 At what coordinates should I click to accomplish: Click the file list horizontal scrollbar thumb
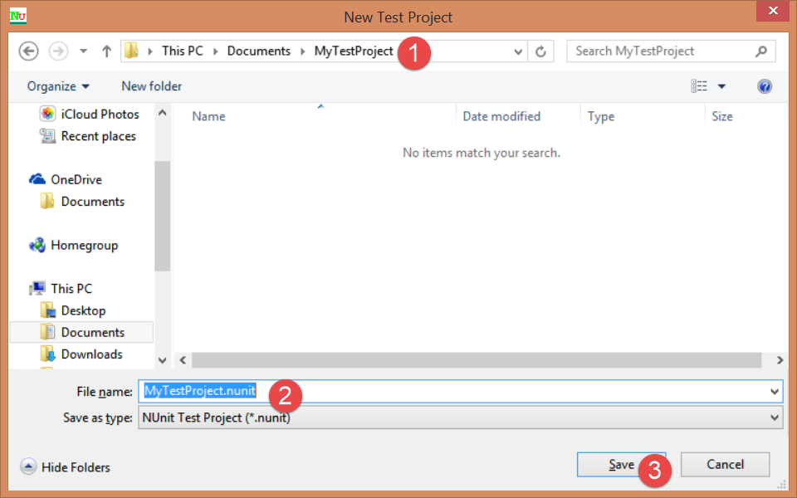click(x=477, y=360)
